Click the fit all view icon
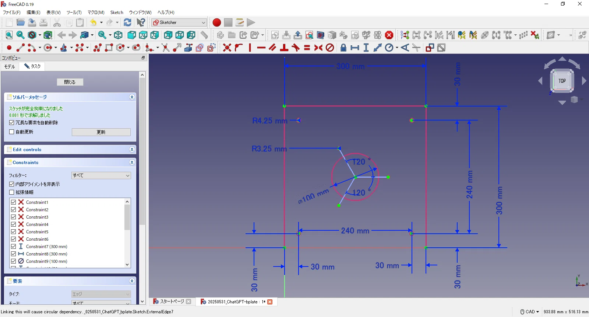589x317 pixels. [9, 35]
